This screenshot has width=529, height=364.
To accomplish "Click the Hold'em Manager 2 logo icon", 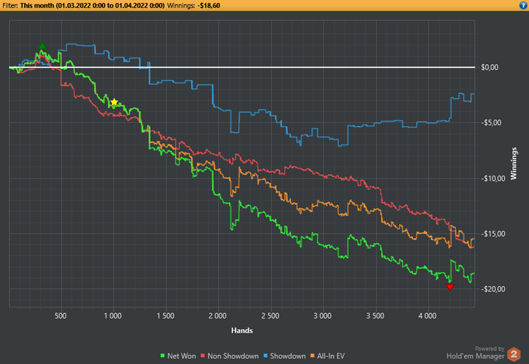I will 514,354.
